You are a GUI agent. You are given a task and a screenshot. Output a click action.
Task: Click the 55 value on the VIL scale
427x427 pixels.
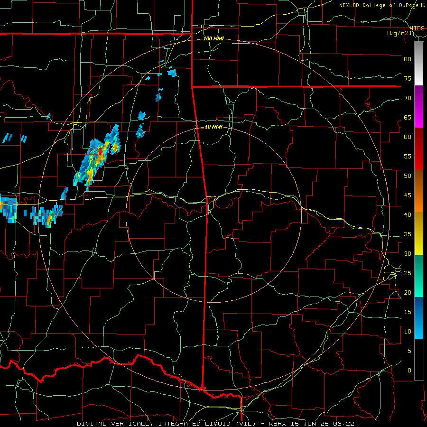pyautogui.click(x=408, y=156)
